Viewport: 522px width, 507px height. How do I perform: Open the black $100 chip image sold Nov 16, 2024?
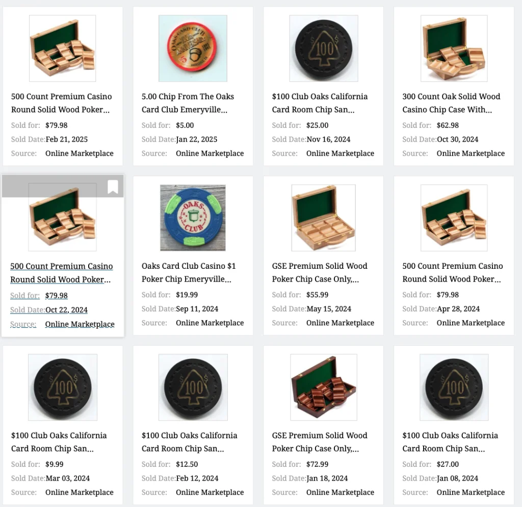point(324,48)
